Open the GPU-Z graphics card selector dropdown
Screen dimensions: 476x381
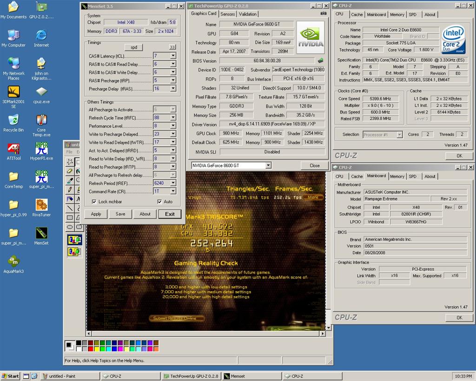[x=268, y=165]
